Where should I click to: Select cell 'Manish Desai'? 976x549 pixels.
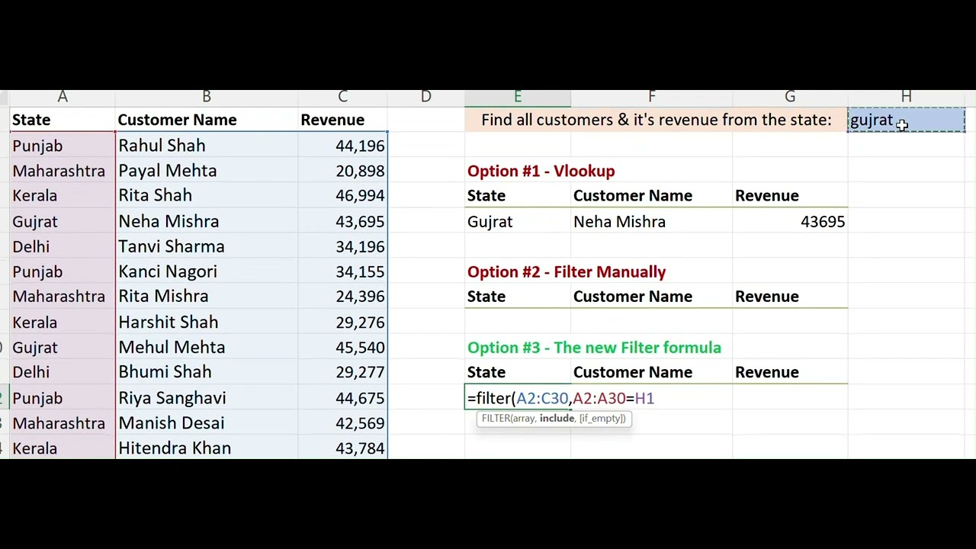[206, 423]
